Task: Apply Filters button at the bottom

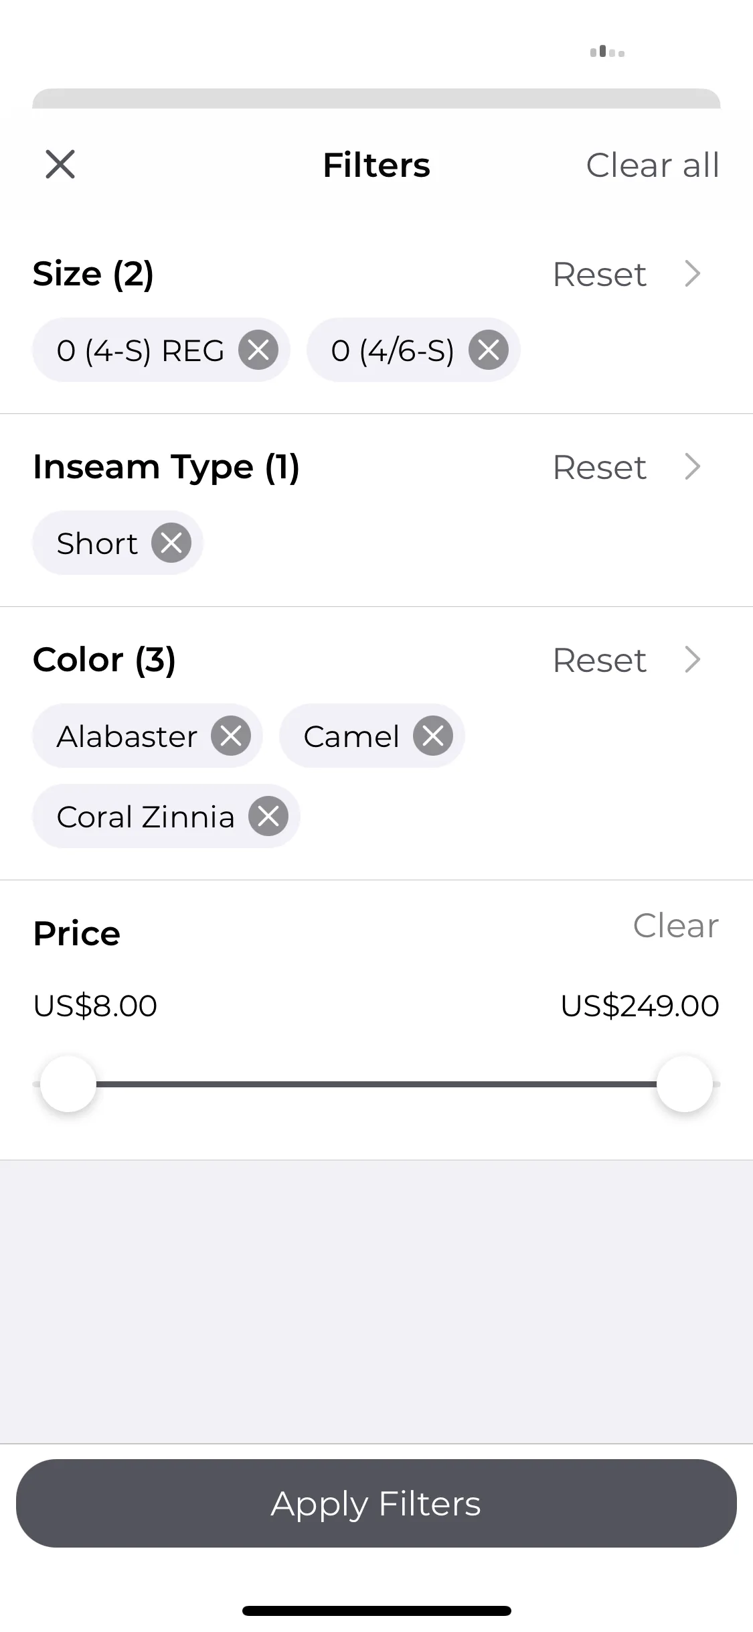Action: [x=376, y=1503]
